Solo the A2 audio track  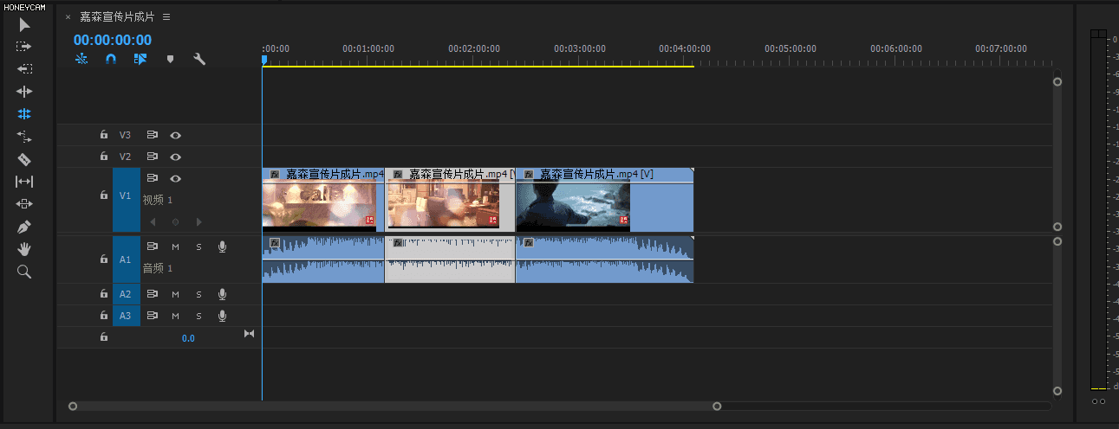pyautogui.click(x=198, y=294)
